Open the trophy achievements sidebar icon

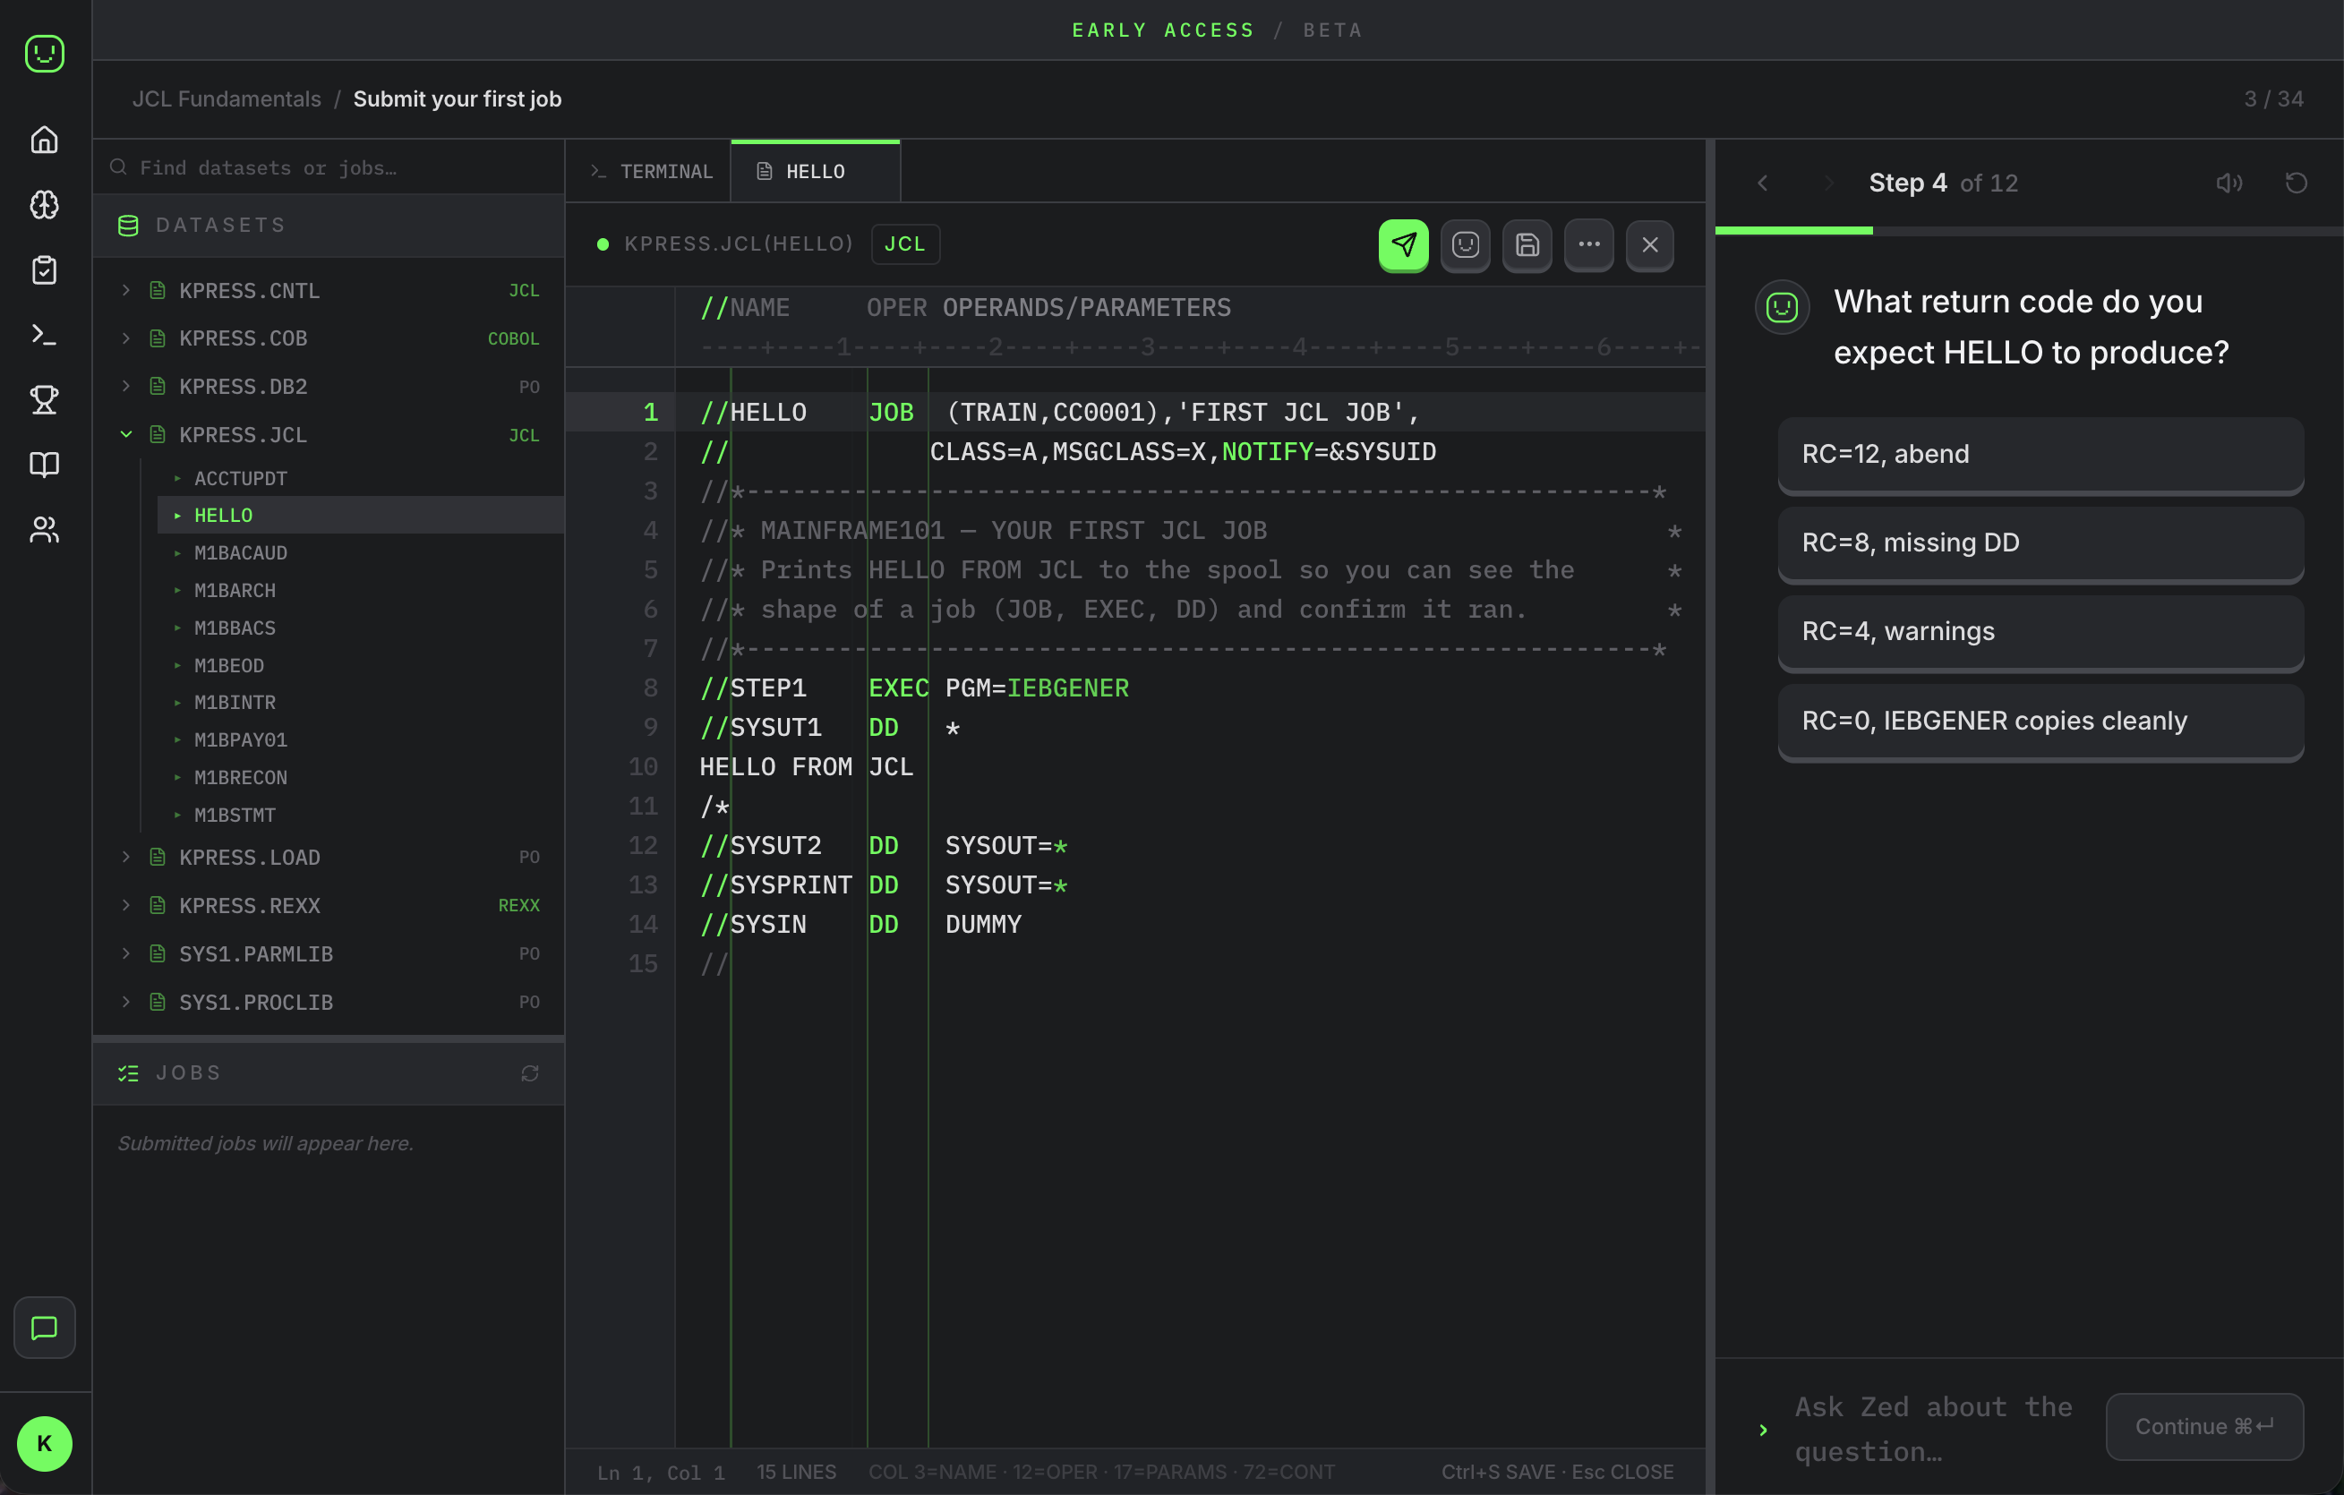coord(44,399)
